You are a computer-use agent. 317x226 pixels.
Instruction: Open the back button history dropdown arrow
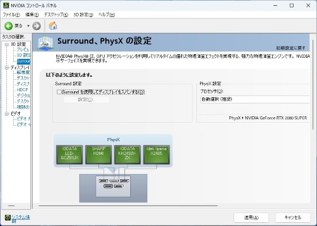(28, 26)
